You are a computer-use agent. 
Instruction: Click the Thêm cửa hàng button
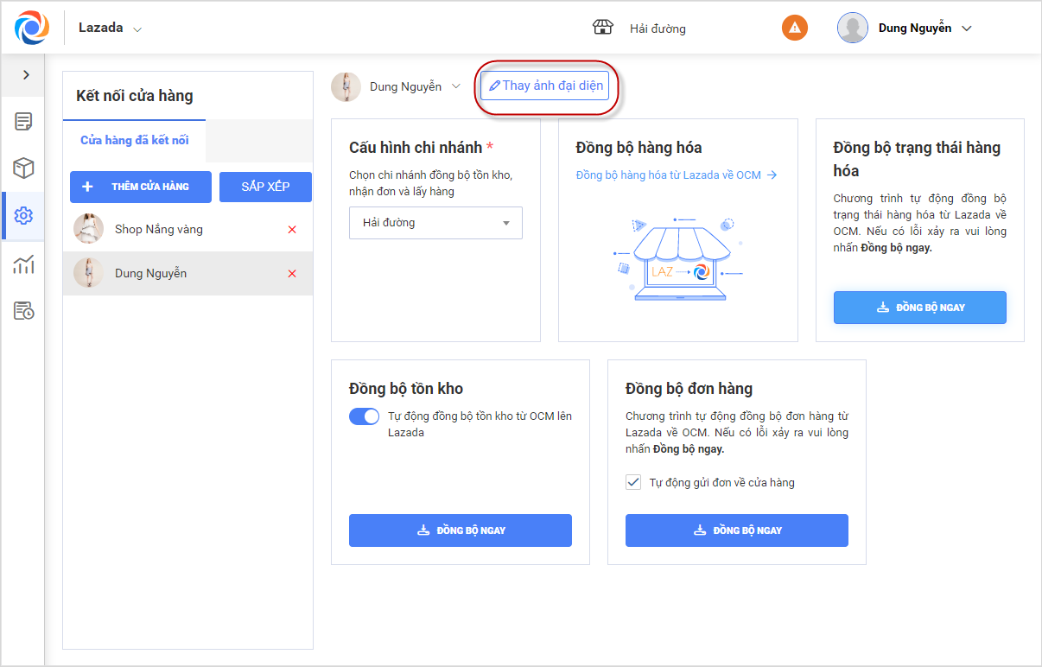[x=140, y=187]
